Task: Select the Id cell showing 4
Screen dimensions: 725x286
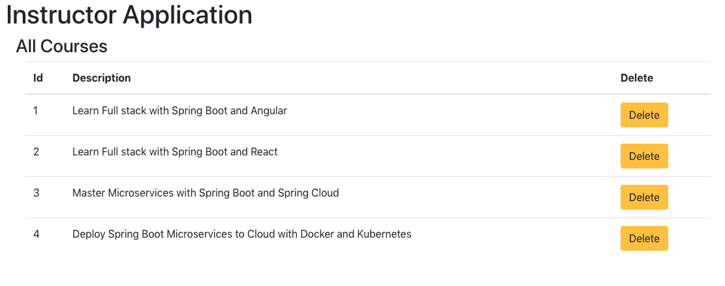Action: (36, 234)
